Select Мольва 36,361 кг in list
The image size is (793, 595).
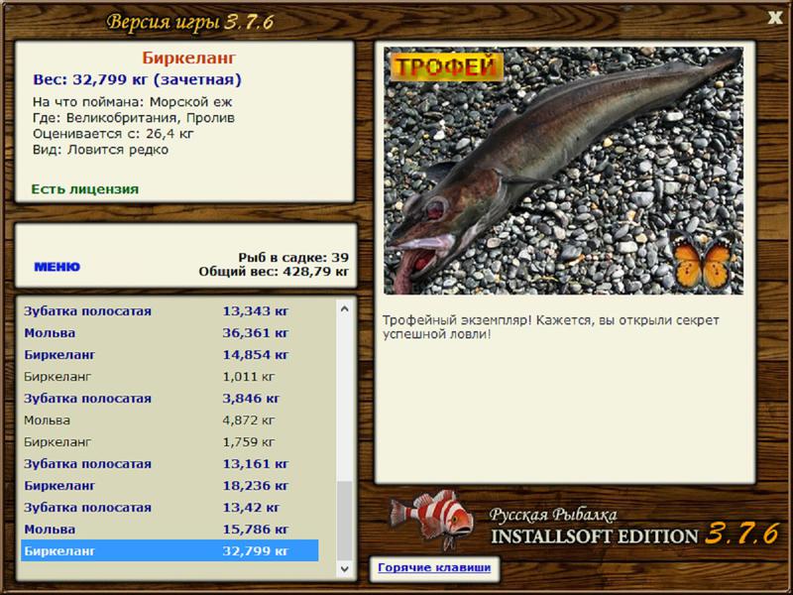point(170,333)
